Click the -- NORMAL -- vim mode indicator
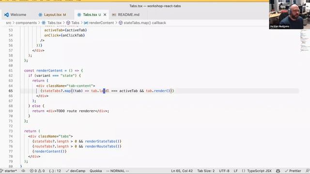Image resolution: width=310 pixels, height=174 pixels. (x=117, y=171)
